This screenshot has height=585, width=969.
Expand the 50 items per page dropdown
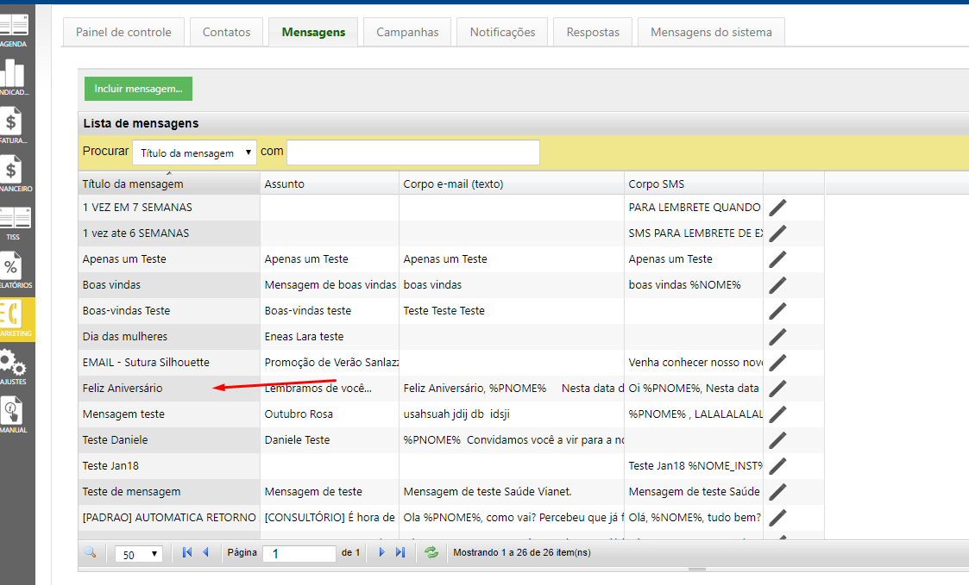coord(138,554)
